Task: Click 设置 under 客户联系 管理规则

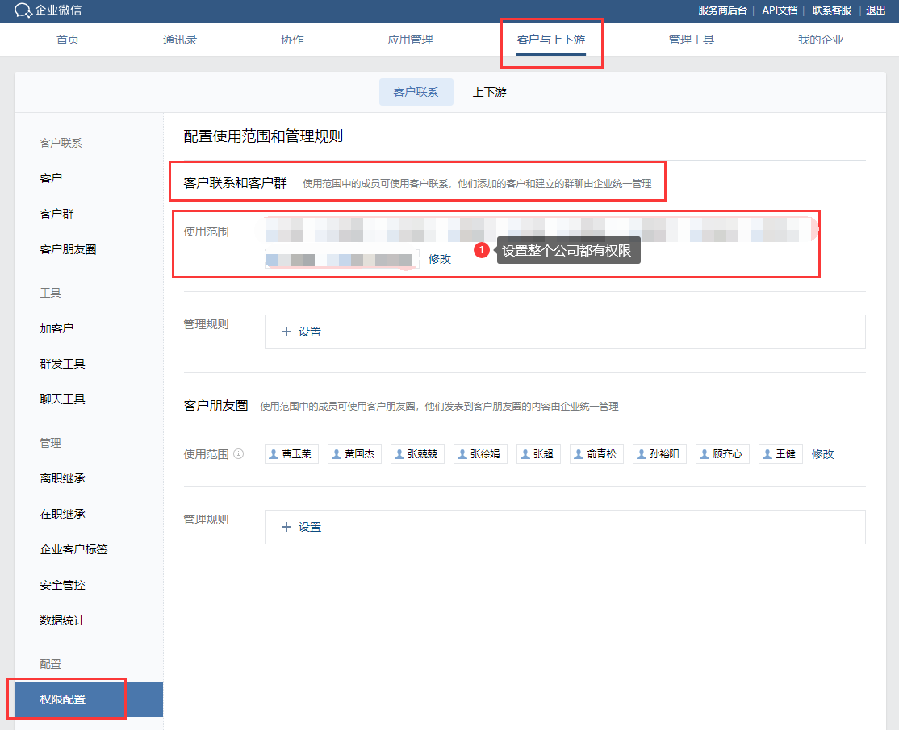Action: tap(302, 332)
